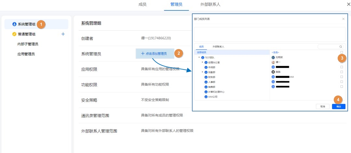Add a new group with the plus icon
This screenshot has height=153, width=351.
(63, 34)
